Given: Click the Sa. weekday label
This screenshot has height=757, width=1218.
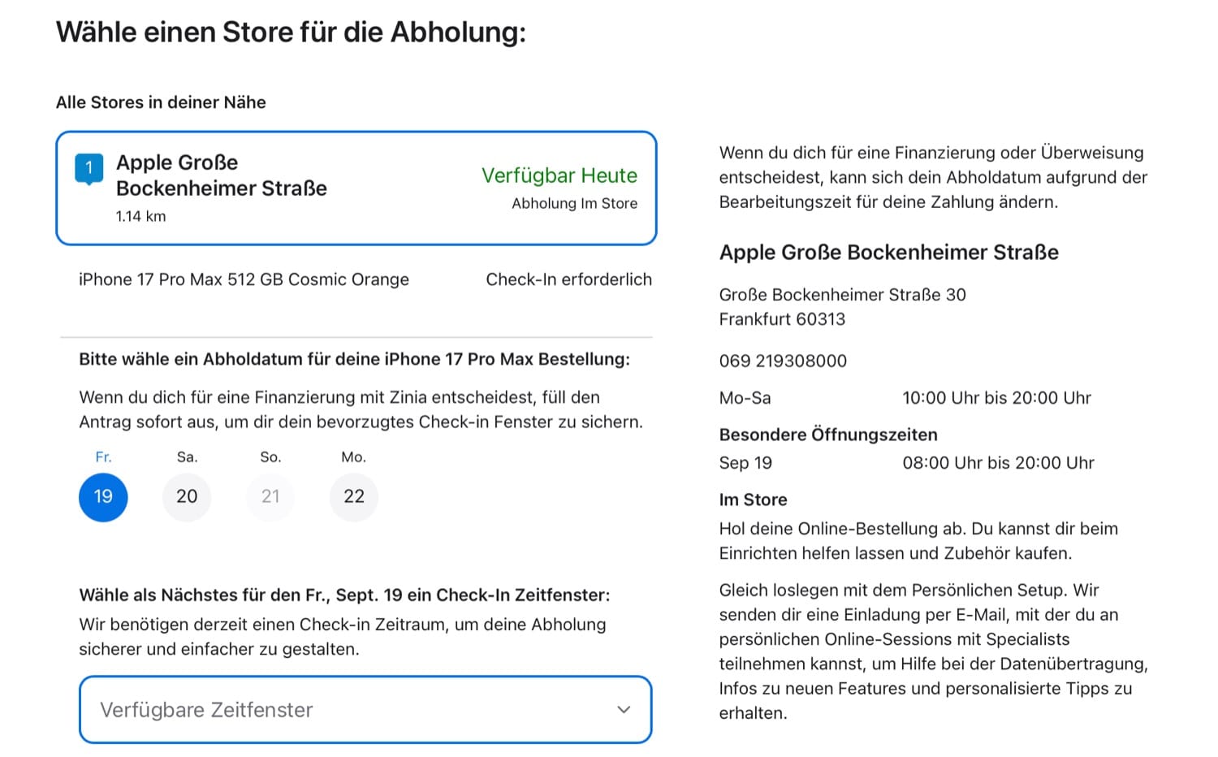Looking at the screenshot, I should coord(187,457).
